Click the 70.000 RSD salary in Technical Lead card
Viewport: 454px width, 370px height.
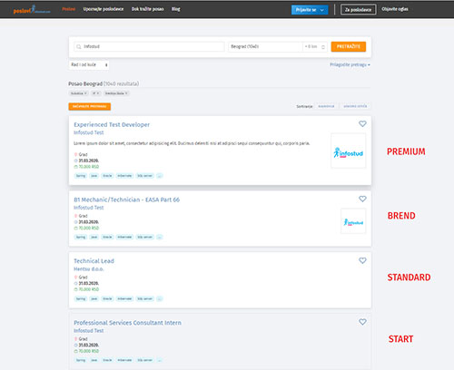(x=89, y=289)
